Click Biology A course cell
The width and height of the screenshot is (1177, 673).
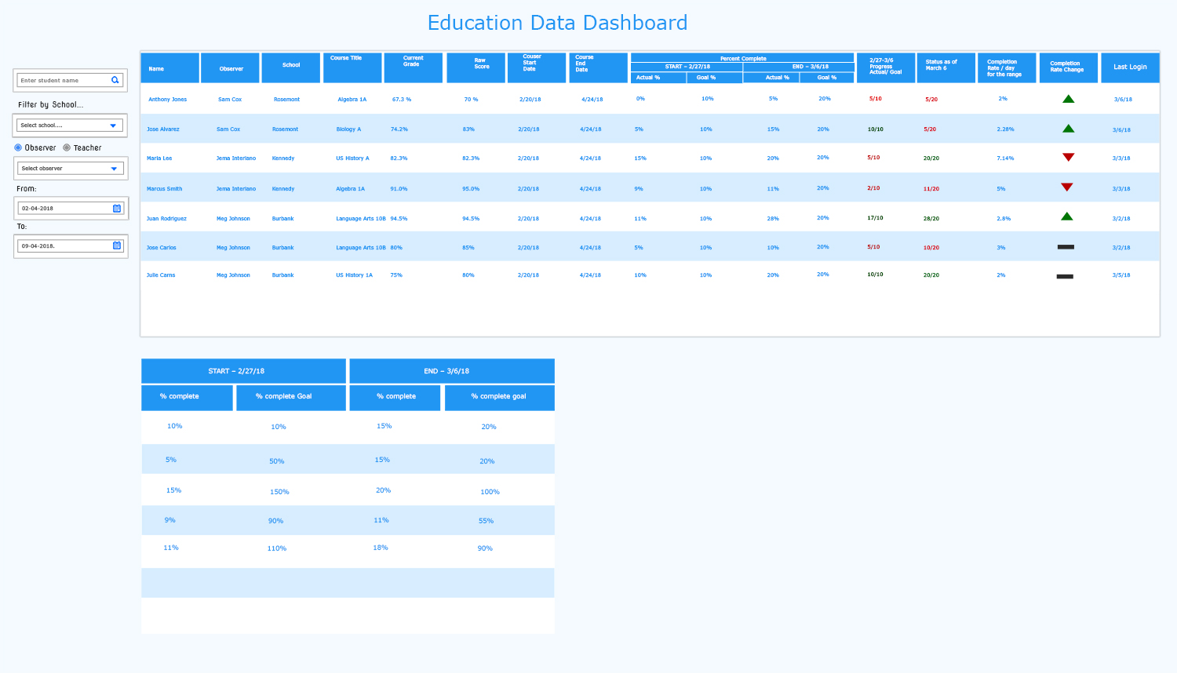(x=348, y=129)
